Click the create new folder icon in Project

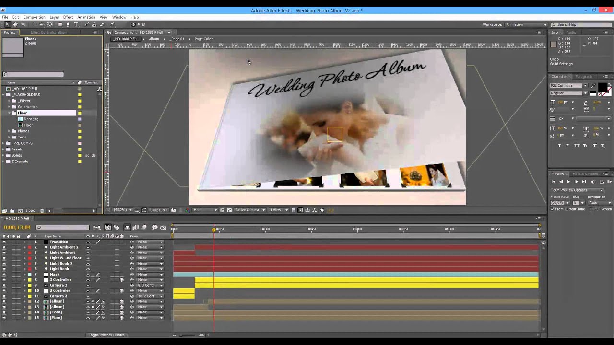click(12, 211)
